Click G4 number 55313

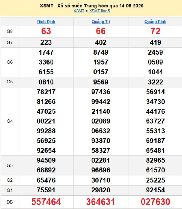[155, 131]
